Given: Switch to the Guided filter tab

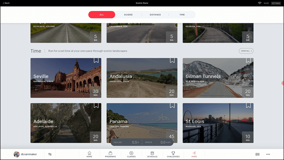Looking at the screenshot, I should point(128,15).
